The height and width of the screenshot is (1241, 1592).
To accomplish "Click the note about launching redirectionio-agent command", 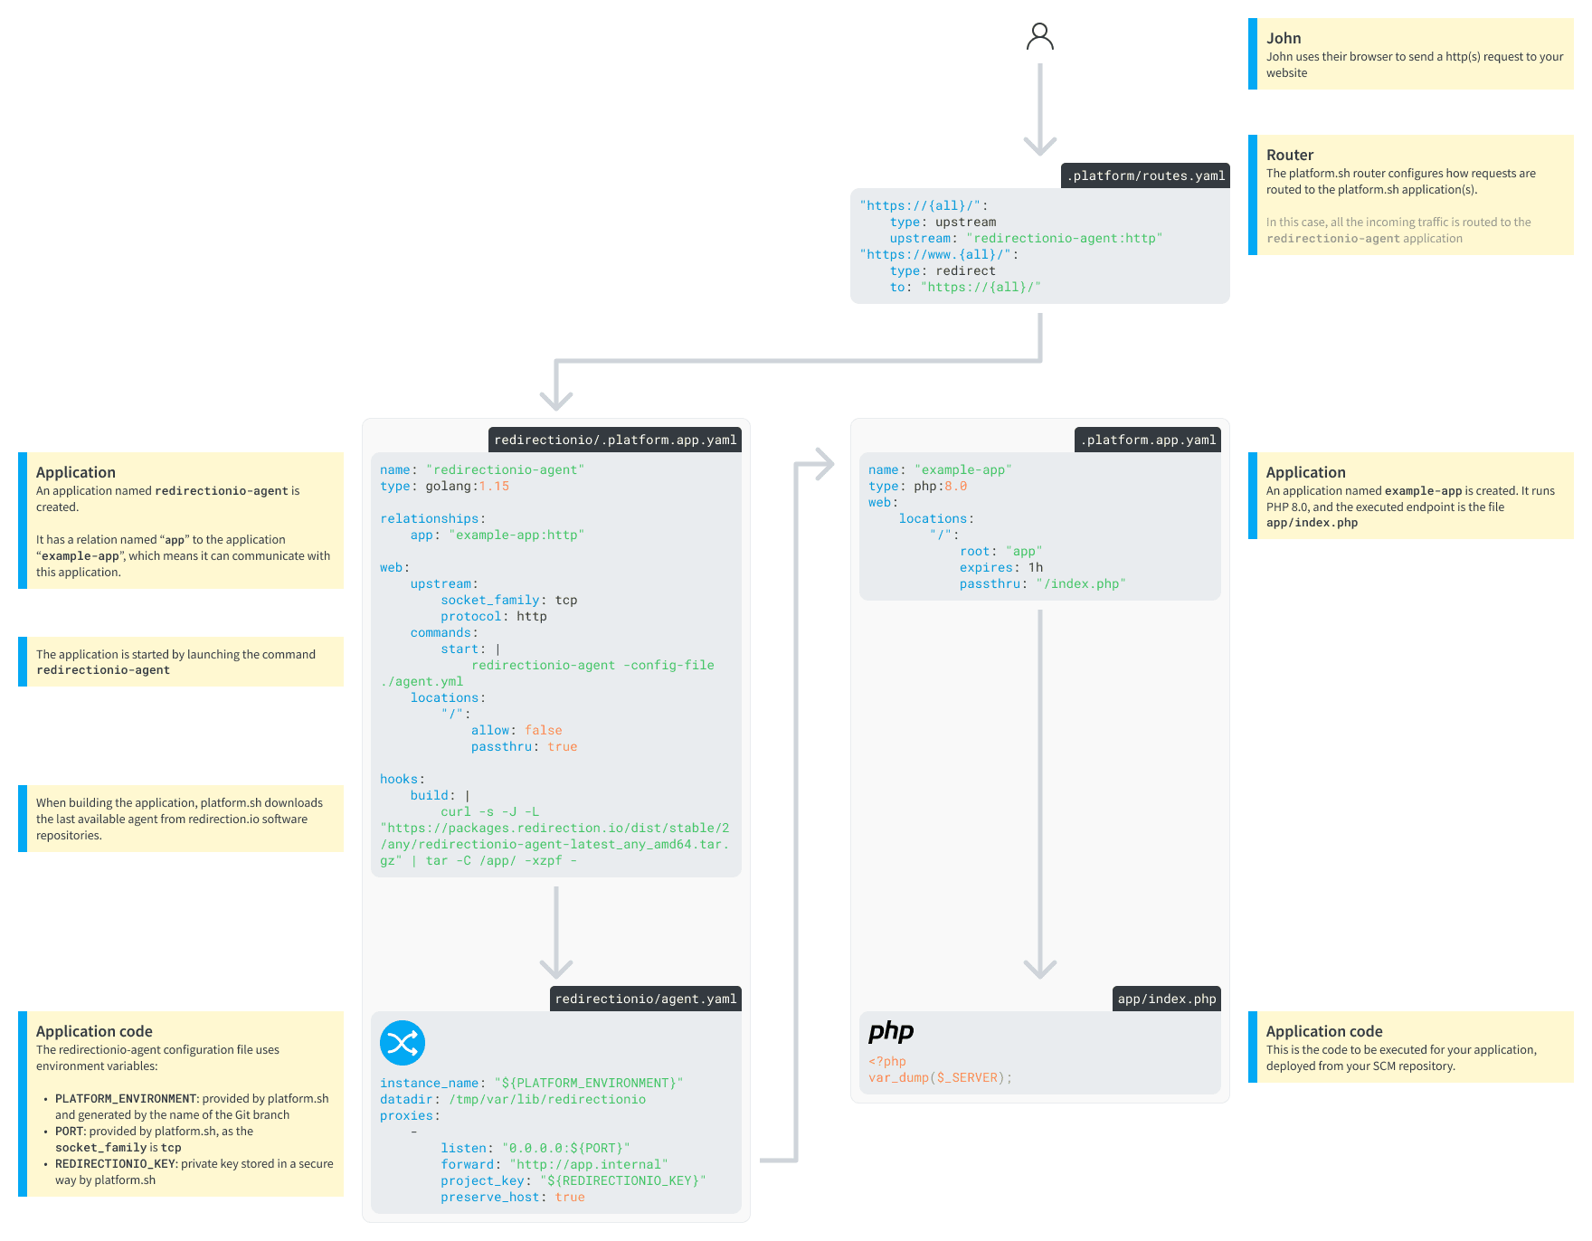I will coord(181,661).
